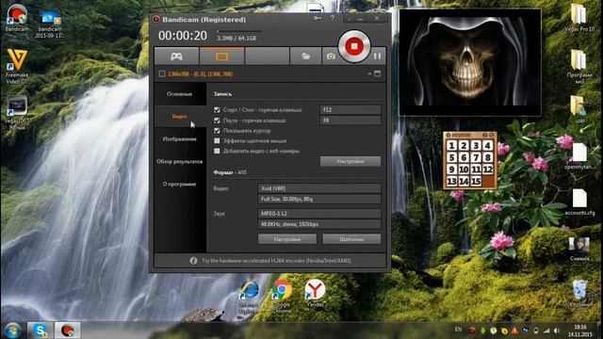Screen dimensions: 603x339
Task: Click the Full Size, 30.00fps, 80q text
Action: click(286, 199)
